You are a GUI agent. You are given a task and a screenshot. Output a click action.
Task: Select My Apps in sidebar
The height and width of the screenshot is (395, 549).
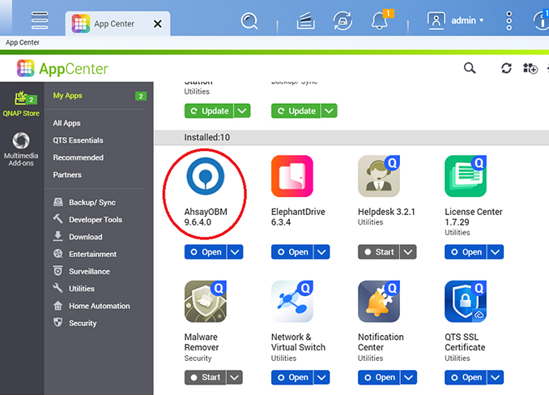[67, 96]
